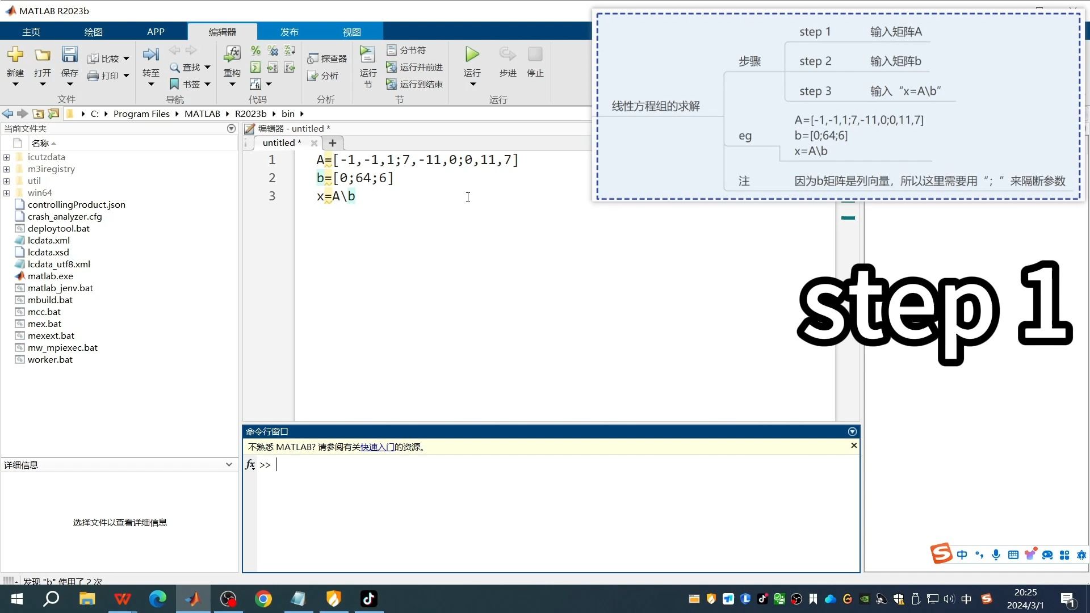Open the Find (查找) dropdown arrow
1090x613 pixels.
pos(207,67)
